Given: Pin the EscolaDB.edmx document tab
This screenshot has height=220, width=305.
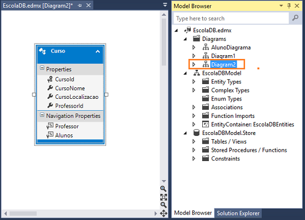Looking at the screenshot, I should (80, 5).
